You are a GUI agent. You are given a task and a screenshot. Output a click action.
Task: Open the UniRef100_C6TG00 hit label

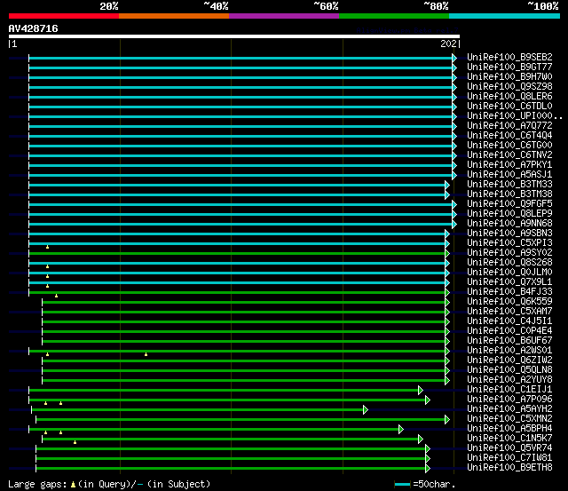coord(509,146)
